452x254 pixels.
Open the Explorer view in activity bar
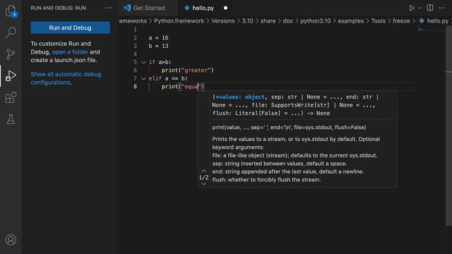(x=11, y=11)
